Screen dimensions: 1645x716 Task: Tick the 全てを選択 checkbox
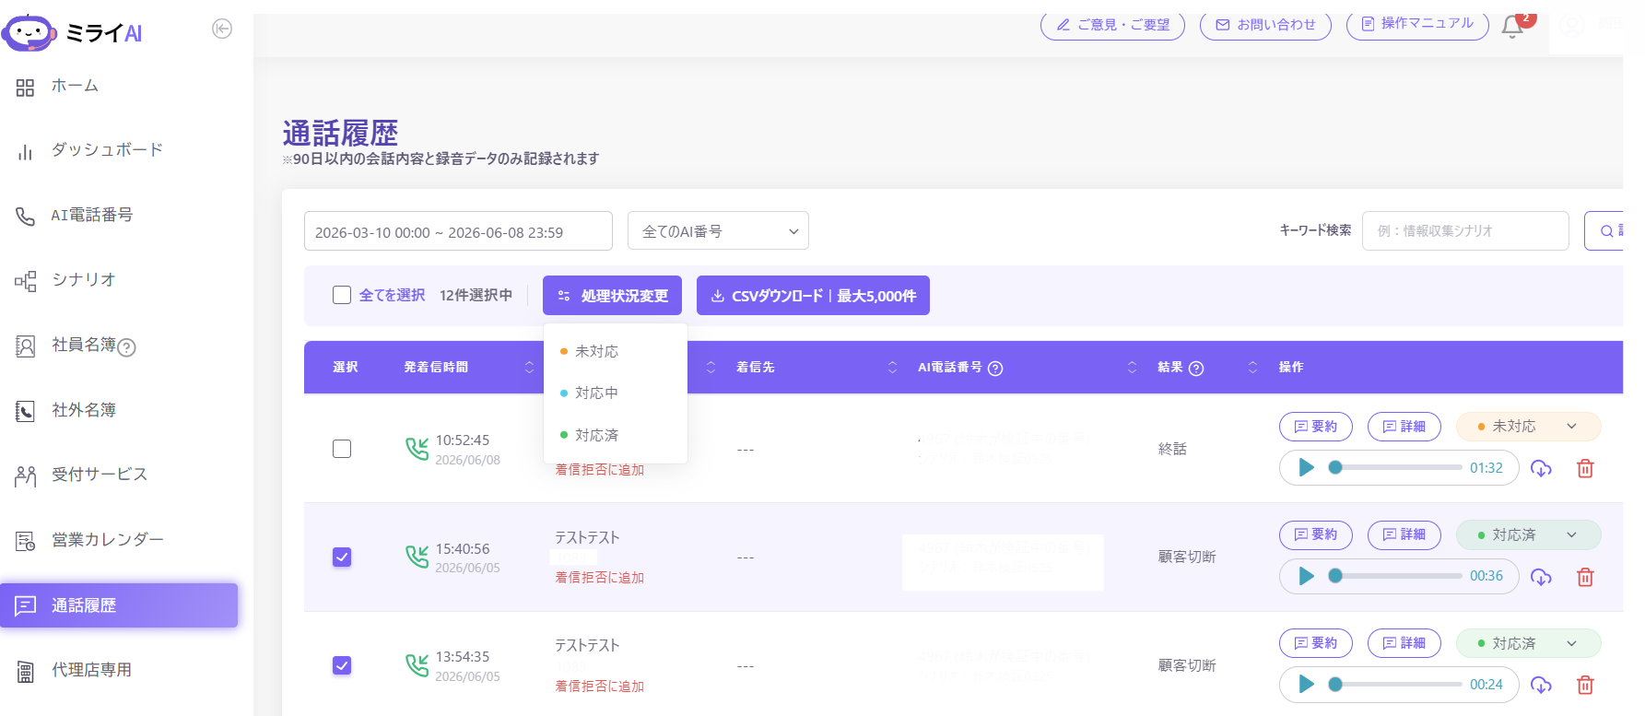coord(342,295)
